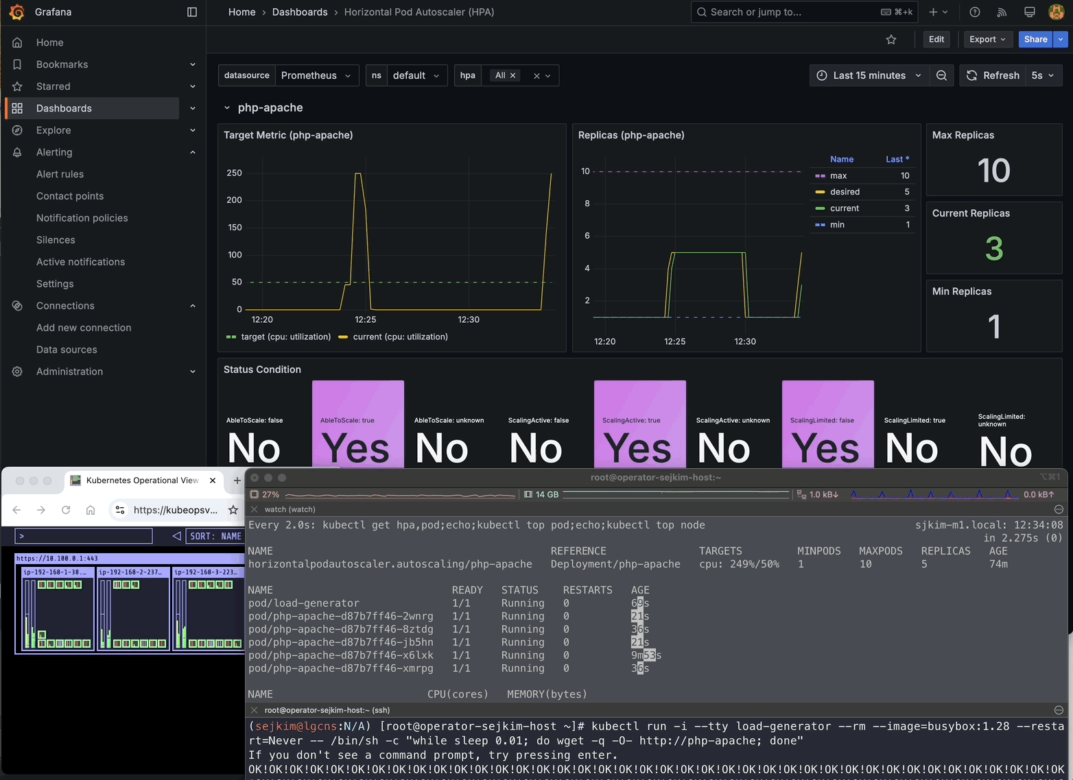Open the Dashboards breadcrumb link
This screenshot has height=780, width=1073.
[x=300, y=12]
